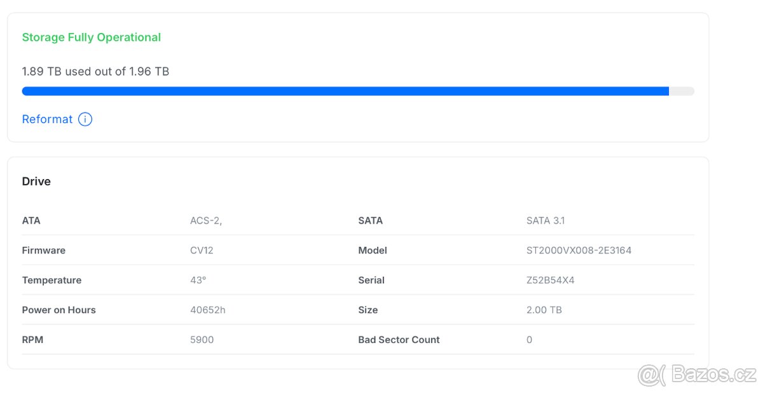Select the ATA label
Viewport: 763px width, 393px height.
(31, 221)
